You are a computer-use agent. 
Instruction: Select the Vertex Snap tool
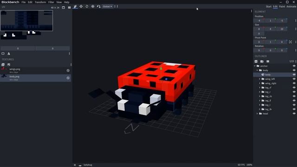pyautogui.click(x=98, y=6)
